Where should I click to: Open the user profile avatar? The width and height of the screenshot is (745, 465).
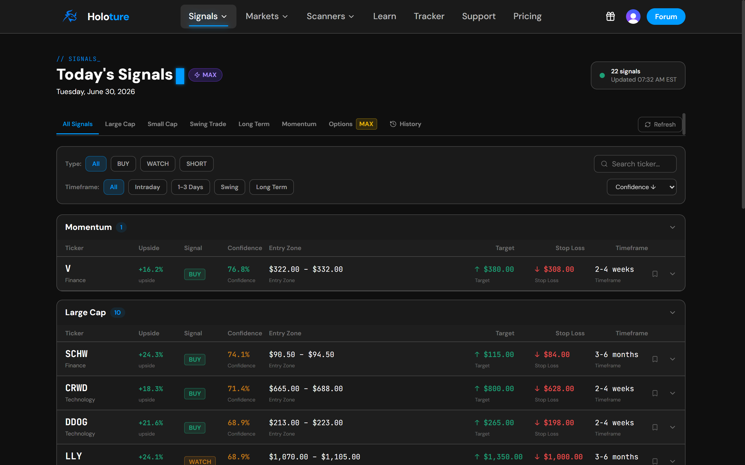[633, 16]
